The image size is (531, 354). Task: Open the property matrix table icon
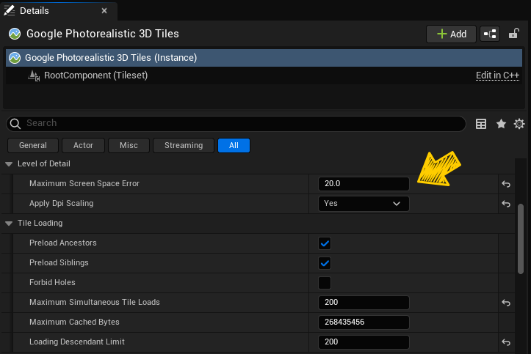(x=481, y=124)
